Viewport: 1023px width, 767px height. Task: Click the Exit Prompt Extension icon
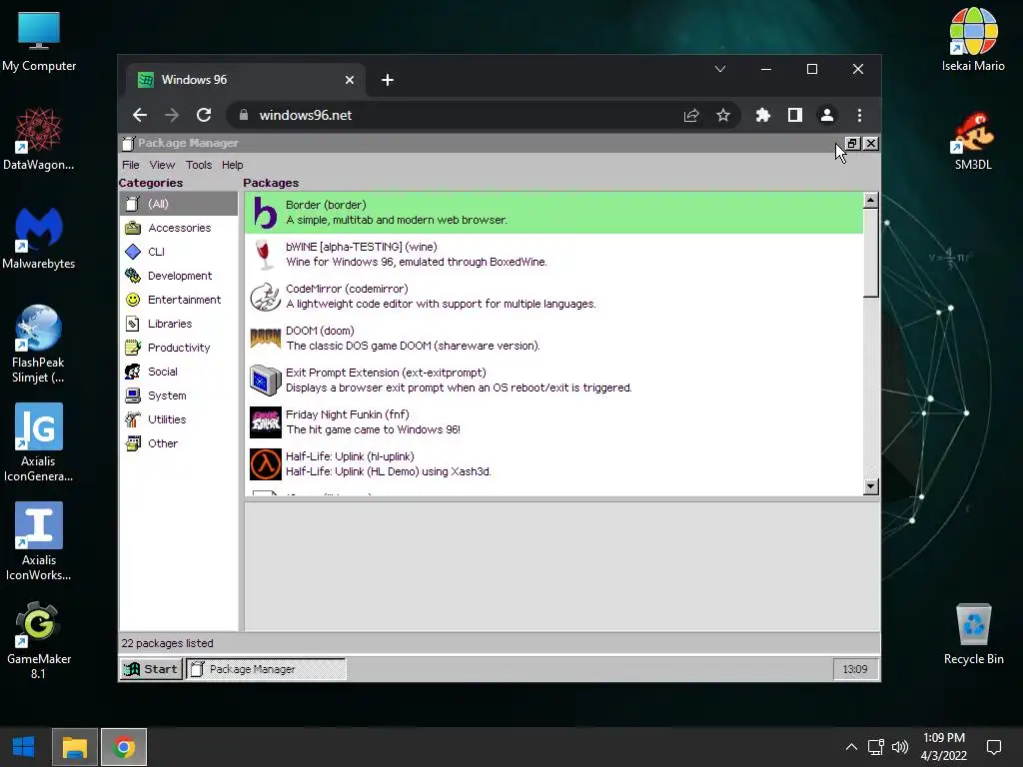pyautogui.click(x=265, y=381)
